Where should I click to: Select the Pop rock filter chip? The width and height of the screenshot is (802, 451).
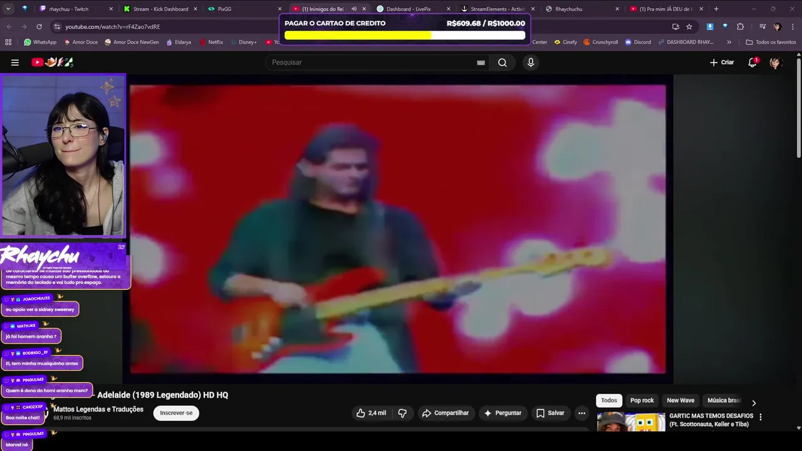pos(642,400)
